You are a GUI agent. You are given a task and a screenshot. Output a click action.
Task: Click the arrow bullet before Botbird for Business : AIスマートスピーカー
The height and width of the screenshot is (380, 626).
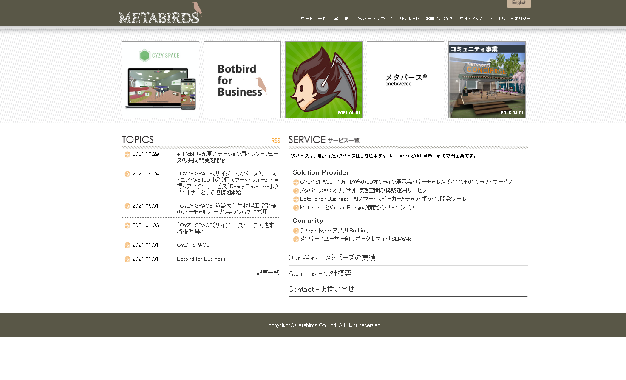pyautogui.click(x=296, y=199)
